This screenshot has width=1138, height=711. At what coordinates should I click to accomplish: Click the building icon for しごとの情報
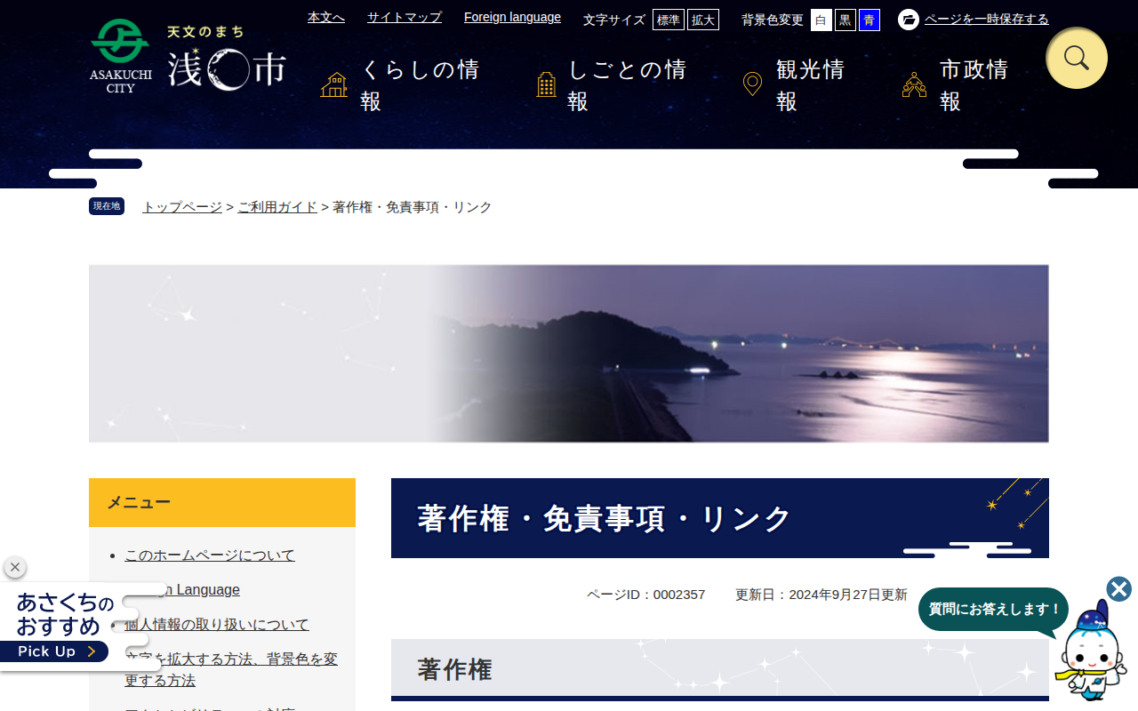coord(547,85)
